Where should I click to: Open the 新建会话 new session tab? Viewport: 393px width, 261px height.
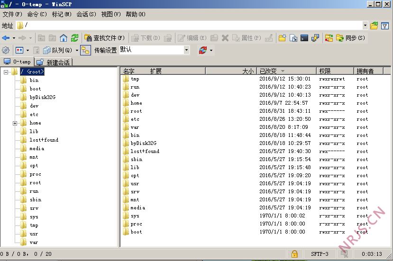pyautogui.click(x=54, y=62)
